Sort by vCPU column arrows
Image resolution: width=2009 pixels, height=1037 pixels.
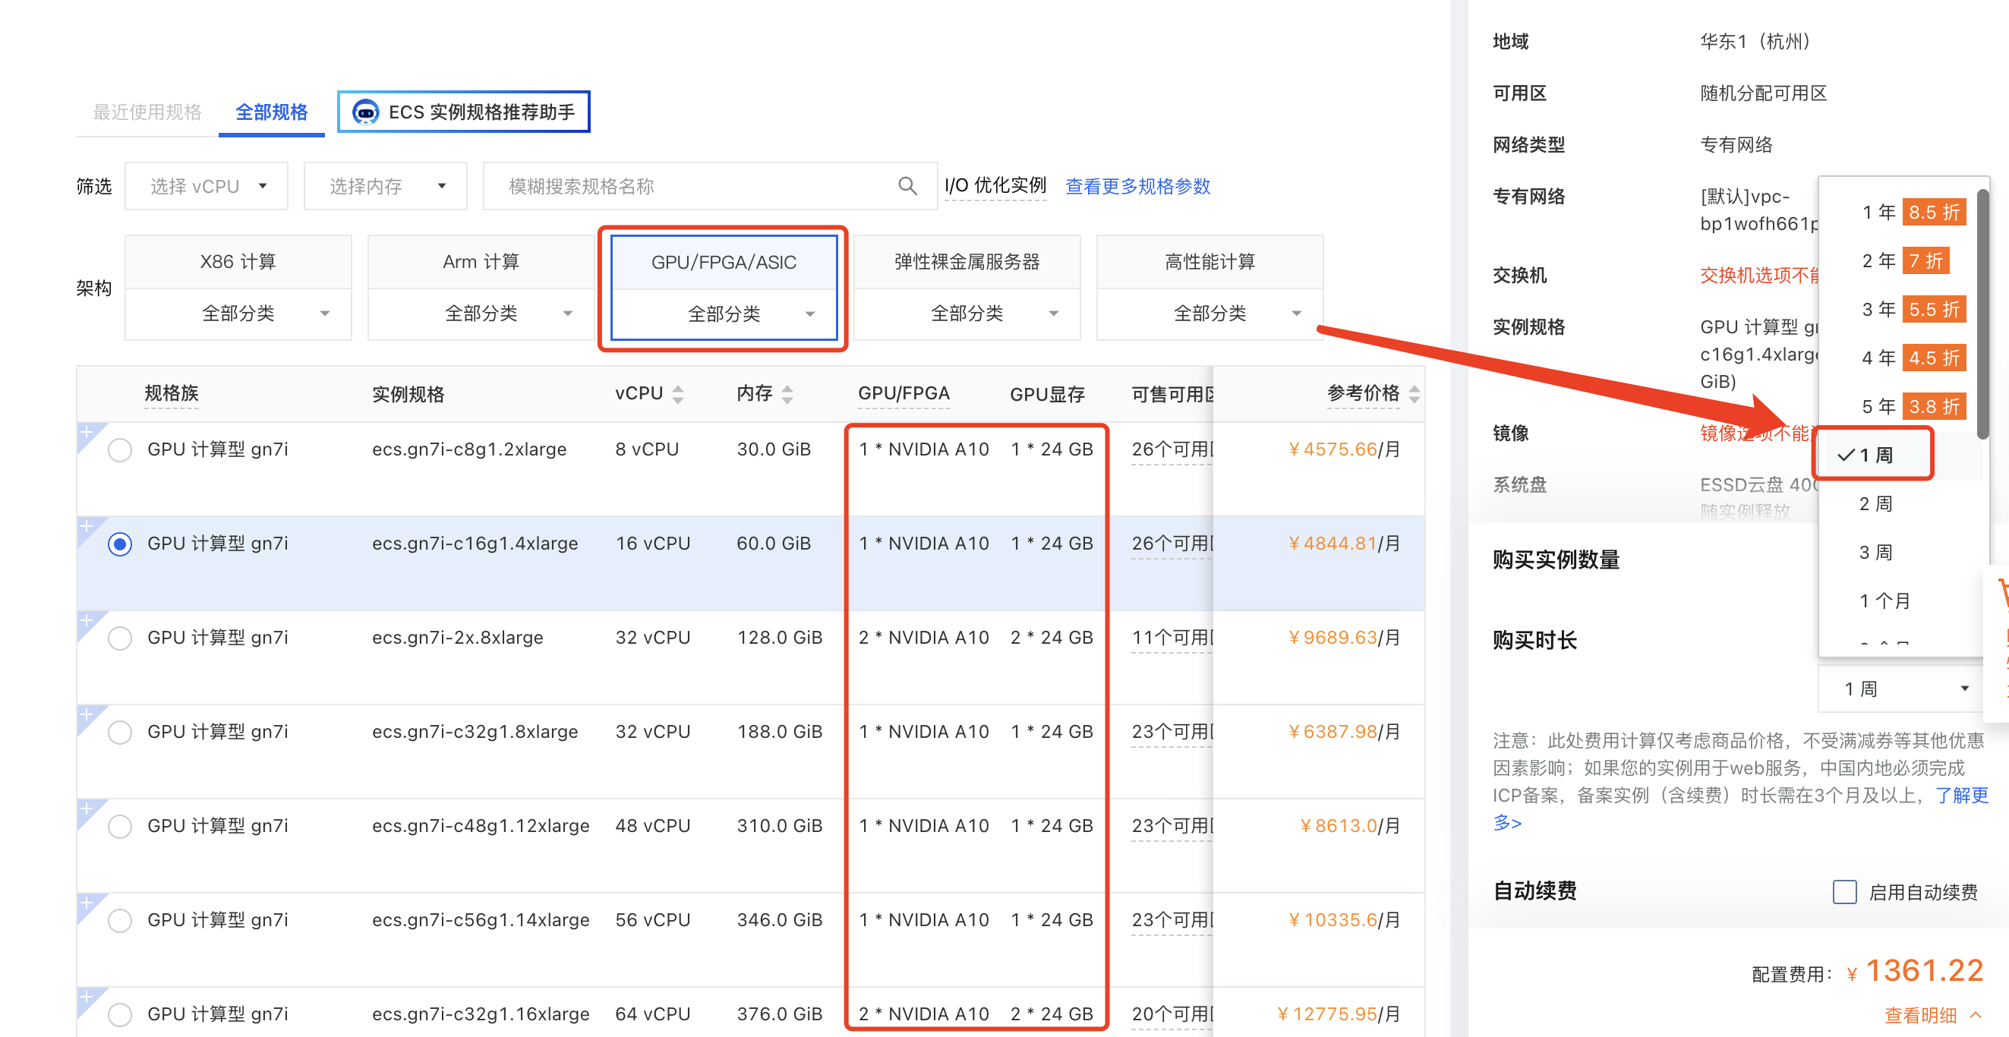(678, 395)
